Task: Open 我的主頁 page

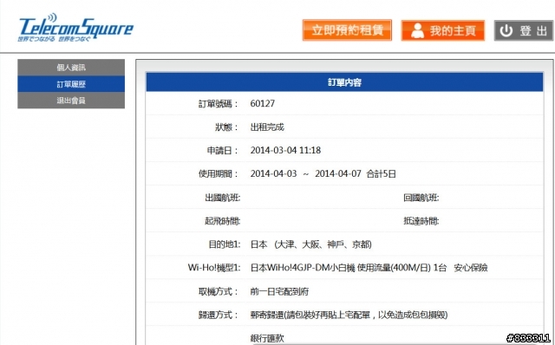Action: pos(443,30)
